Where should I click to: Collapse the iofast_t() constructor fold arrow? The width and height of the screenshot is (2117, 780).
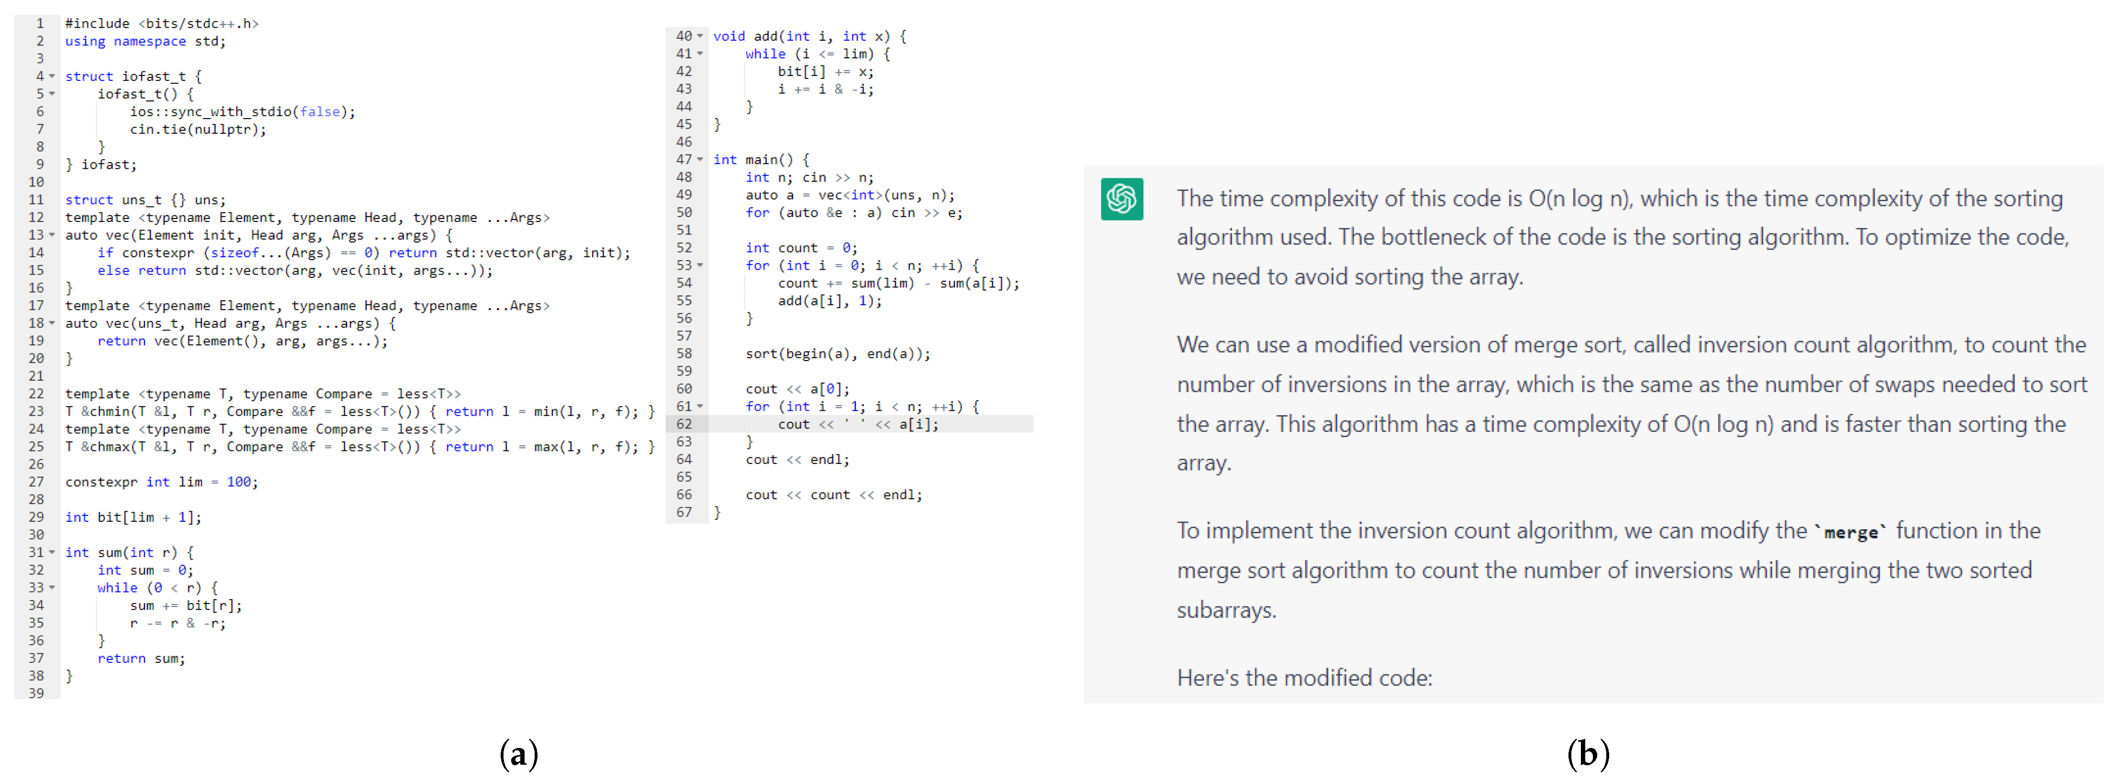tap(52, 94)
